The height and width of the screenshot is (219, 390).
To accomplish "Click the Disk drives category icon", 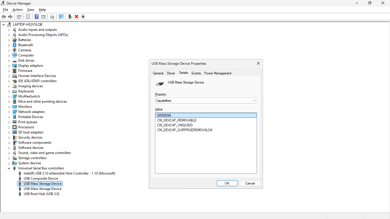I will tap(15, 60).
